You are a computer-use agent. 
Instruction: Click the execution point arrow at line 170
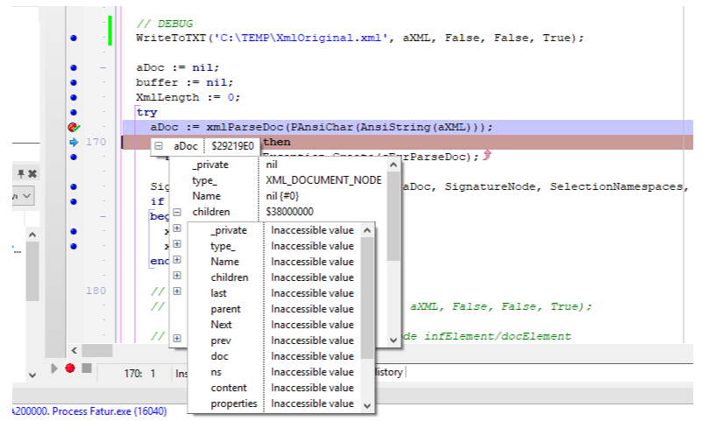pyautogui.click(x=74, y=142)
